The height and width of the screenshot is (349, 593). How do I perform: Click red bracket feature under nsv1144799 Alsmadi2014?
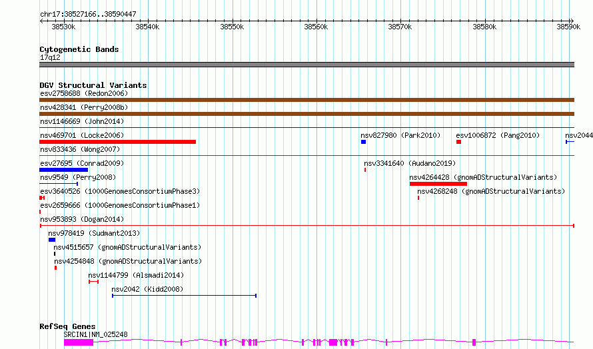click(x=94, y=282)
